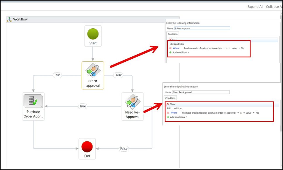Select the 'Need Re-Approval' decision icon
The height and width of the screenshot is (170, 283).
click(x=132, y=103)
